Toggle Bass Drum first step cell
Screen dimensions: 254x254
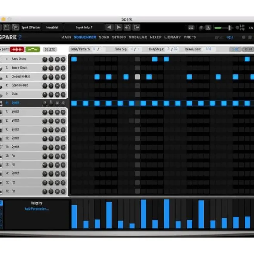(x=74, y=59)
